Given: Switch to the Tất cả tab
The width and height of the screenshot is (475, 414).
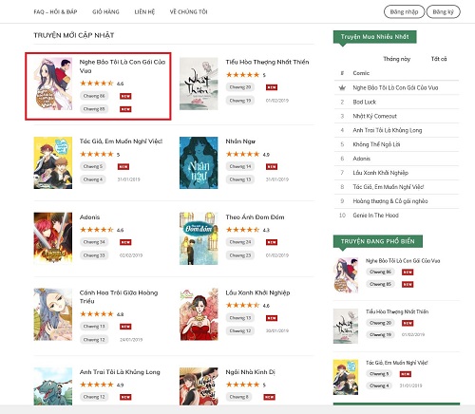Looking at the screenshot, I should [x=439, y=59].
